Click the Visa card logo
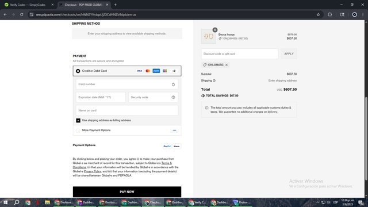This screenshot has width=368, height=207. pyautogui.click(x=139, y=71)
